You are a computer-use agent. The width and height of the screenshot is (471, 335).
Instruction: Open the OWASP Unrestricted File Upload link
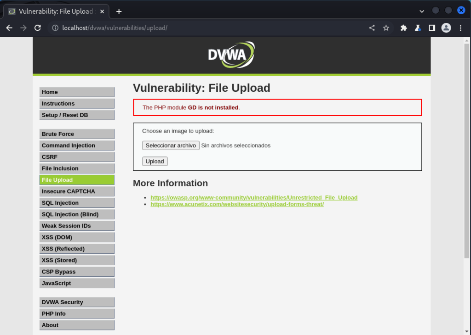coord(254,197)
